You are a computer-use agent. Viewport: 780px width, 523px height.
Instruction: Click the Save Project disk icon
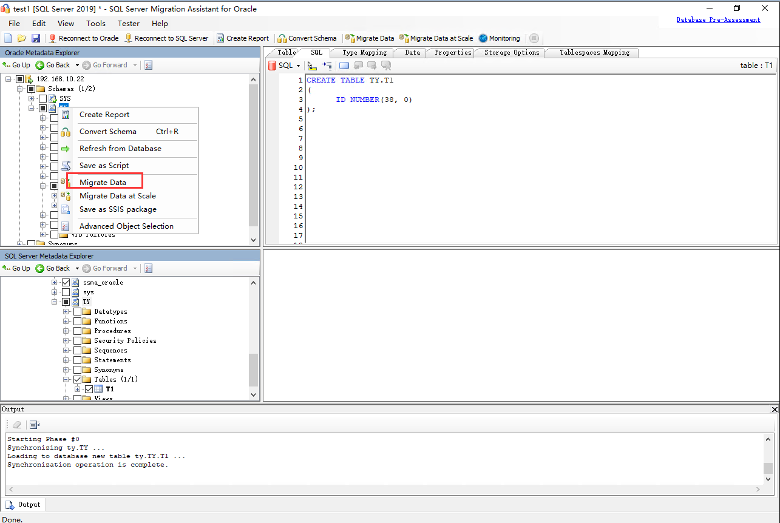pos(36,38)
